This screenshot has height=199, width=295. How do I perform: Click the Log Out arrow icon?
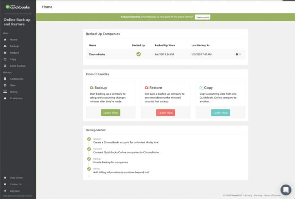5,191
